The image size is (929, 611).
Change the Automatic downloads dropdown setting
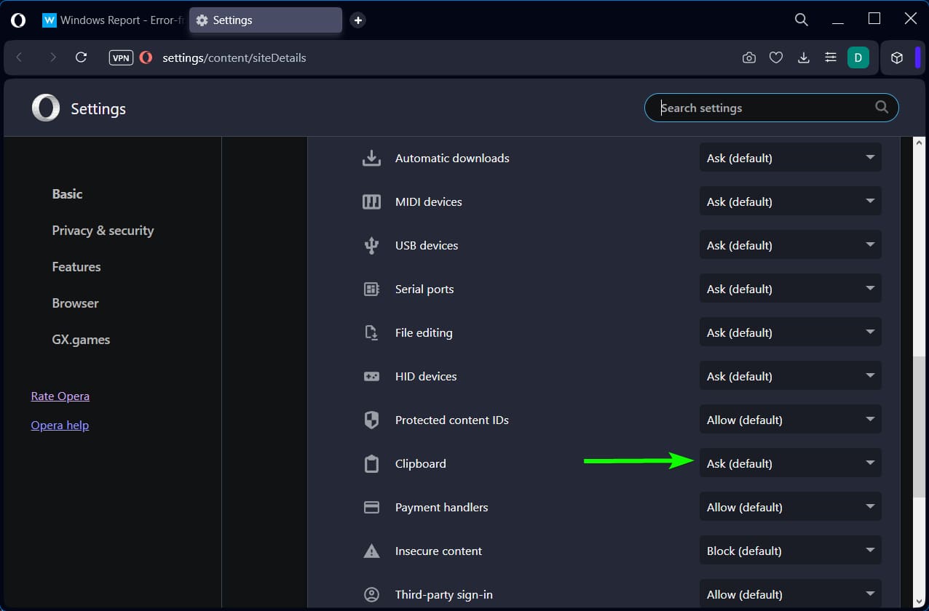791,158
